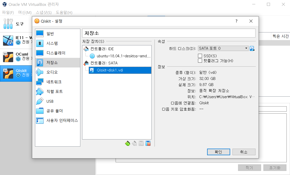
Task: Open the 일반 settings category
Action: (x=58, y=34)
